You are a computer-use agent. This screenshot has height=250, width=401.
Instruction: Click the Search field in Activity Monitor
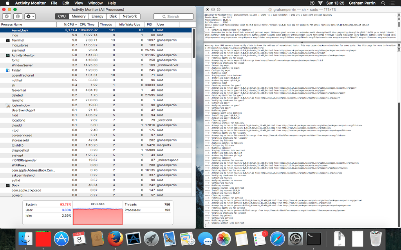173,16
